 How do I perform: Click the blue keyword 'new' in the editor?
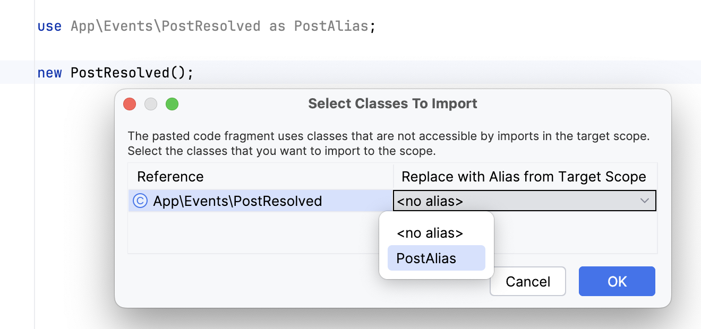click(x=49, y=72)
